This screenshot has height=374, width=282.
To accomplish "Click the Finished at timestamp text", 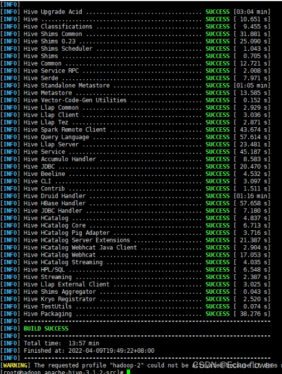I will [89, 351].
